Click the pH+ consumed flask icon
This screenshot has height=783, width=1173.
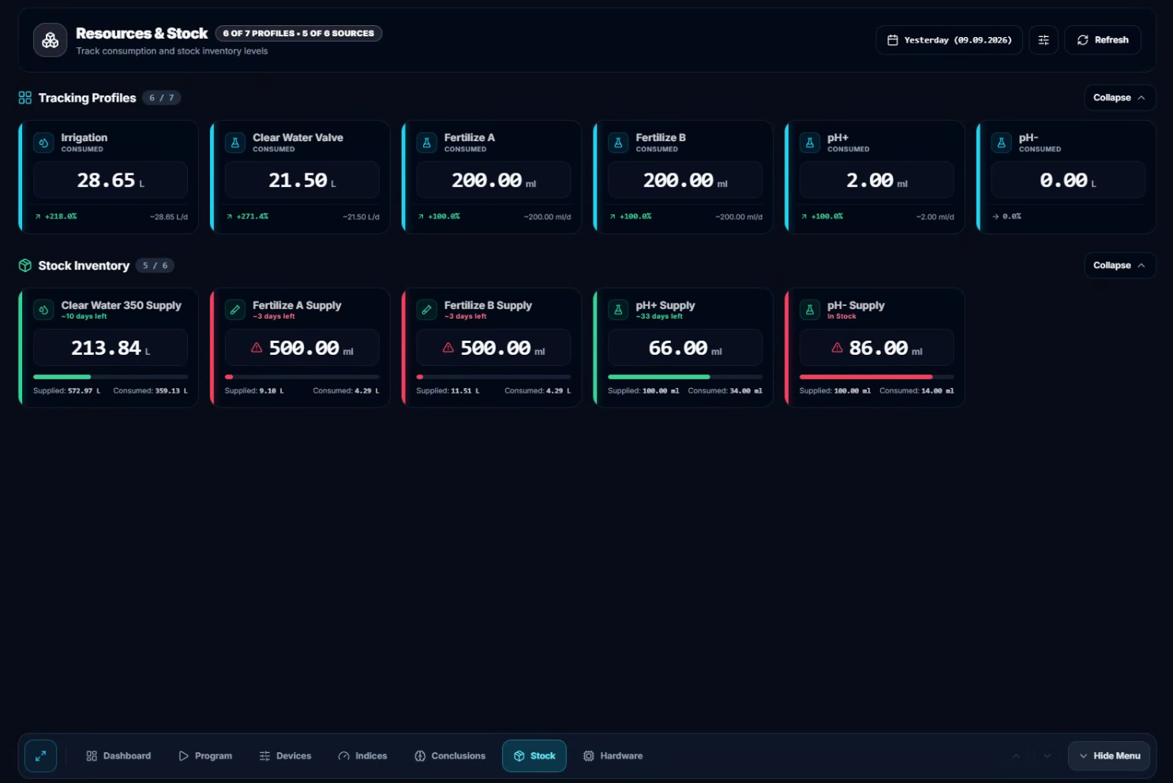click(810, 143)
